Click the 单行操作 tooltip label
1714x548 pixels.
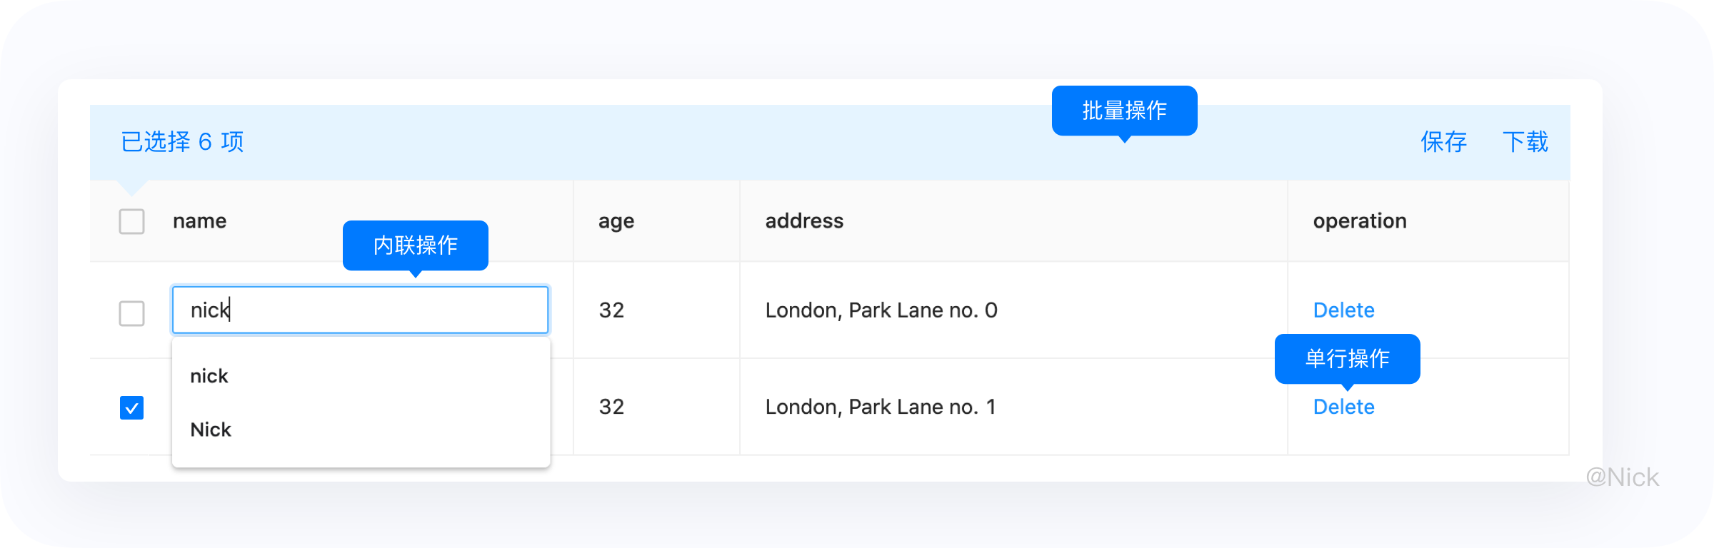(1347, 358)
